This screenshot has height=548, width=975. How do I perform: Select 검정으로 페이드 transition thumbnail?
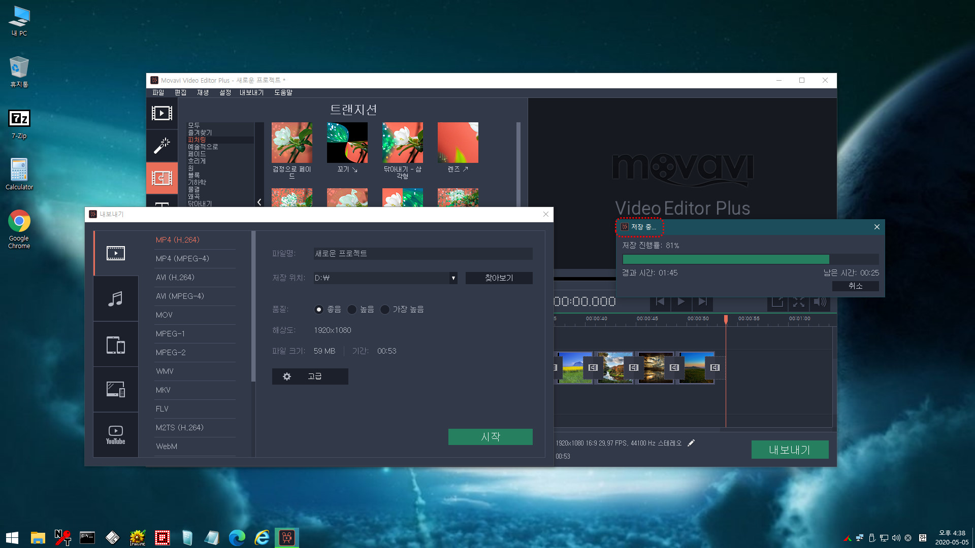pos(292,143)
